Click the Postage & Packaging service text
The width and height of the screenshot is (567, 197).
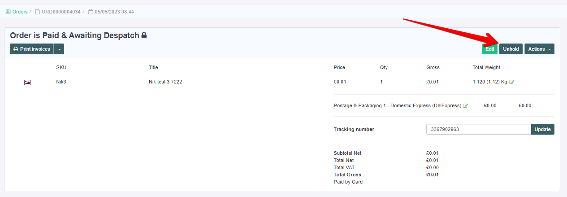[398, 106]
